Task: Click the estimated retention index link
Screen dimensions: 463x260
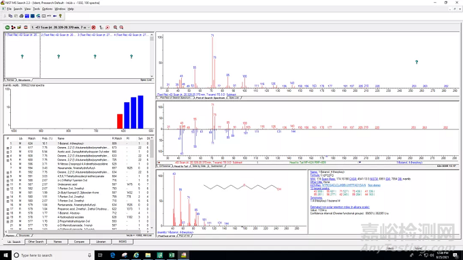Action: [340, 207]
